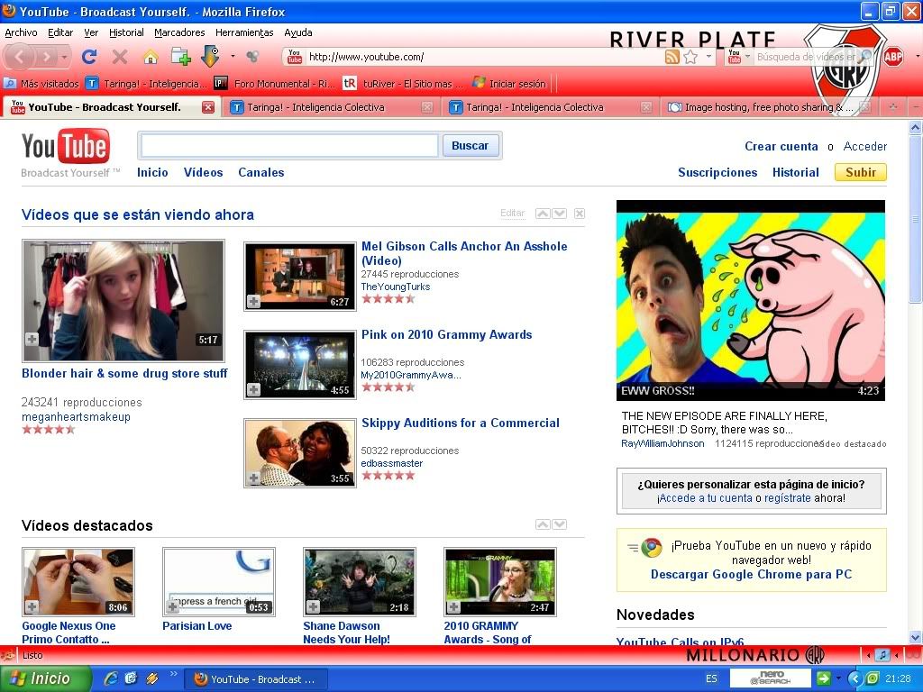This screenshot has width=923, height=692.
Task: Click the YouTube logo
Action: (x=66, y=147)
